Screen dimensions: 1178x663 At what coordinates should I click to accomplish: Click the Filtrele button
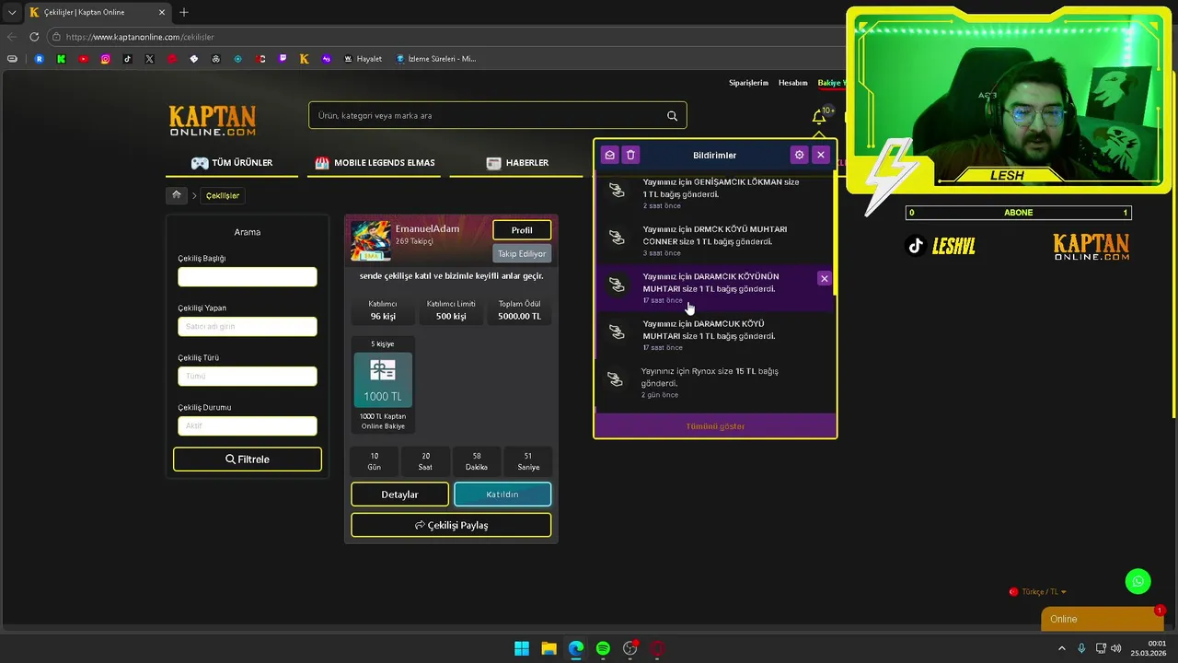click(248, 459)
